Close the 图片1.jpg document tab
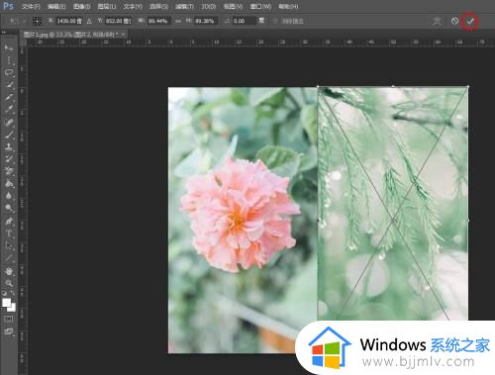 [x=123, y=35]
